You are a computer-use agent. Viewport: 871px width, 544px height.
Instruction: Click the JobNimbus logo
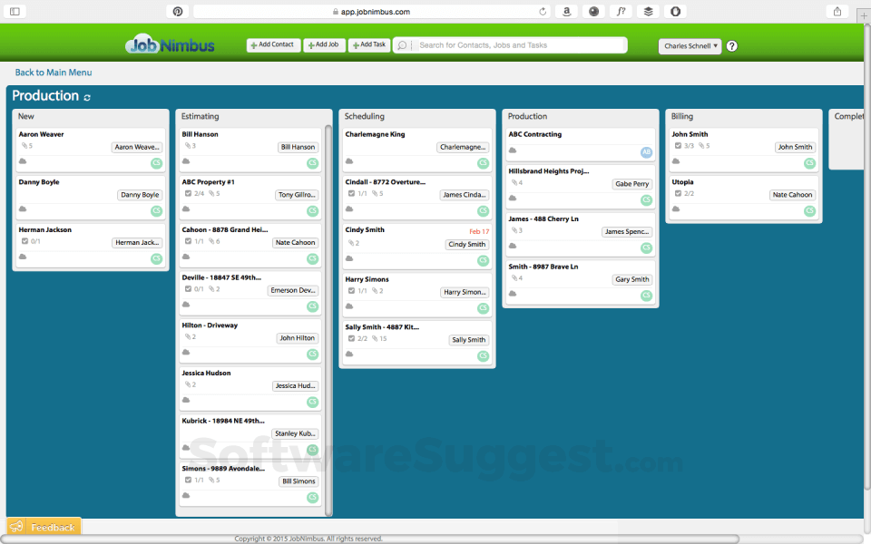tap(171, 44)
